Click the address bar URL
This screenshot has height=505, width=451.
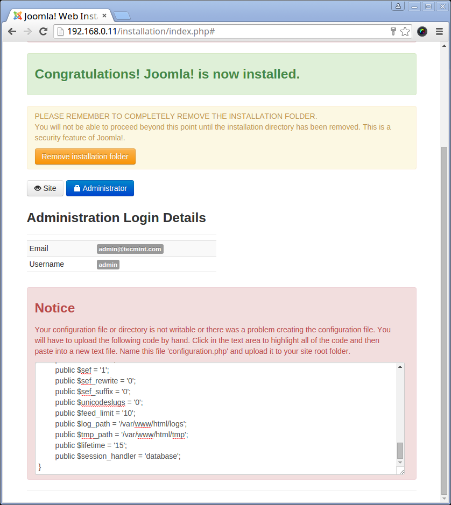[x=141, y=32]
